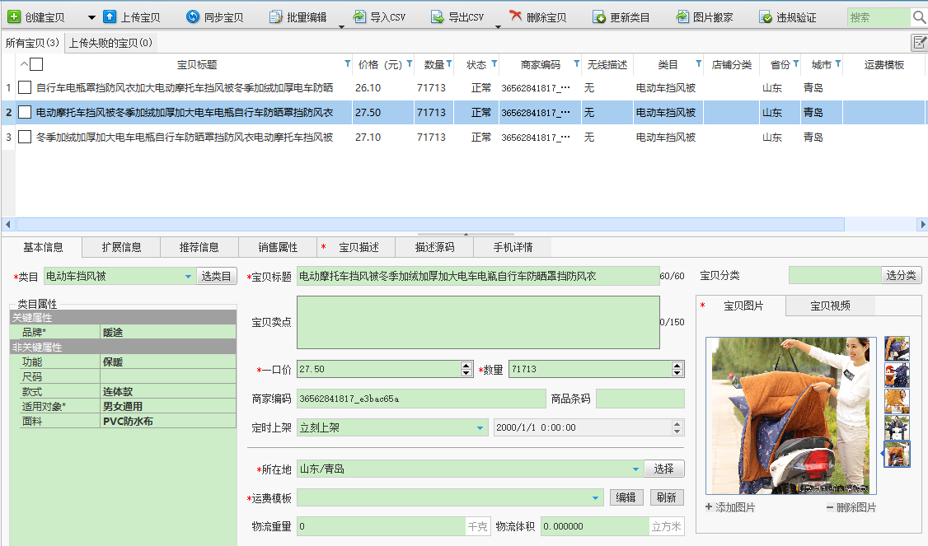Toggle the select-all checkbox in table header
Image resolution: width=928 pixels, height=546 pixels.
pos(36,64)
